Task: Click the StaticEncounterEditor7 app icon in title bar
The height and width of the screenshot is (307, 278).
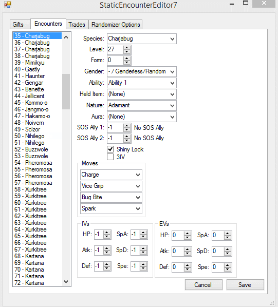Action: (x=8, y=5)
